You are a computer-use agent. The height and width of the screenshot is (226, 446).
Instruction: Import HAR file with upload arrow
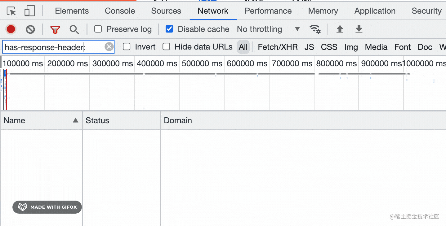click(340, 29)
